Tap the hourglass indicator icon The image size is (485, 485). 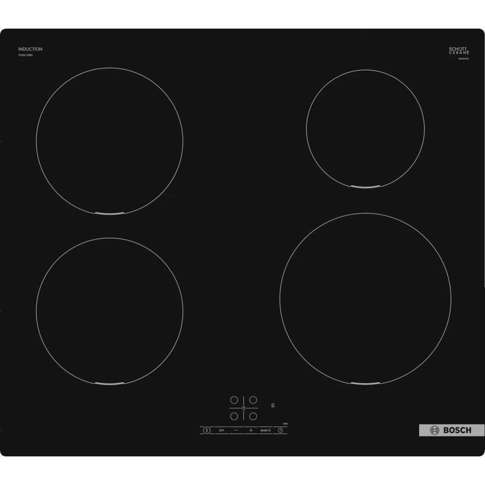pyautogui.click(x=273, y=405)
